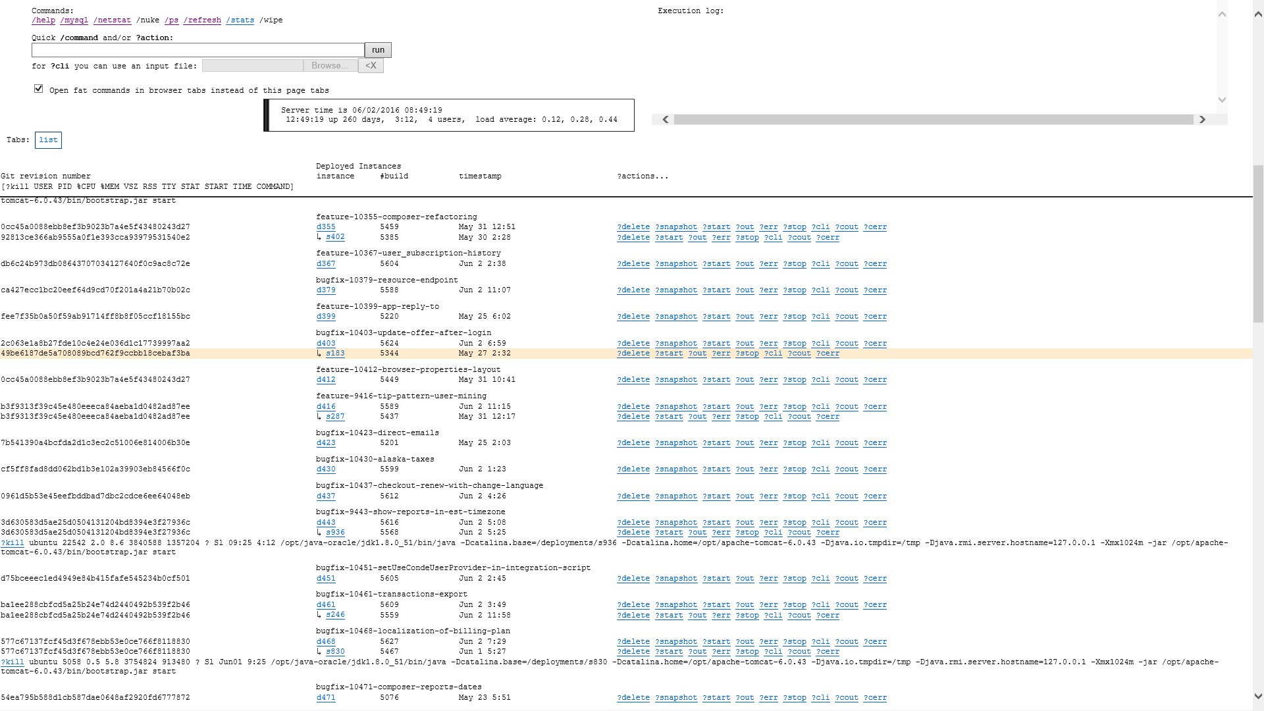Click ?kill link for s936 process
1264x711 pixels.
click(x=13, y=543)
